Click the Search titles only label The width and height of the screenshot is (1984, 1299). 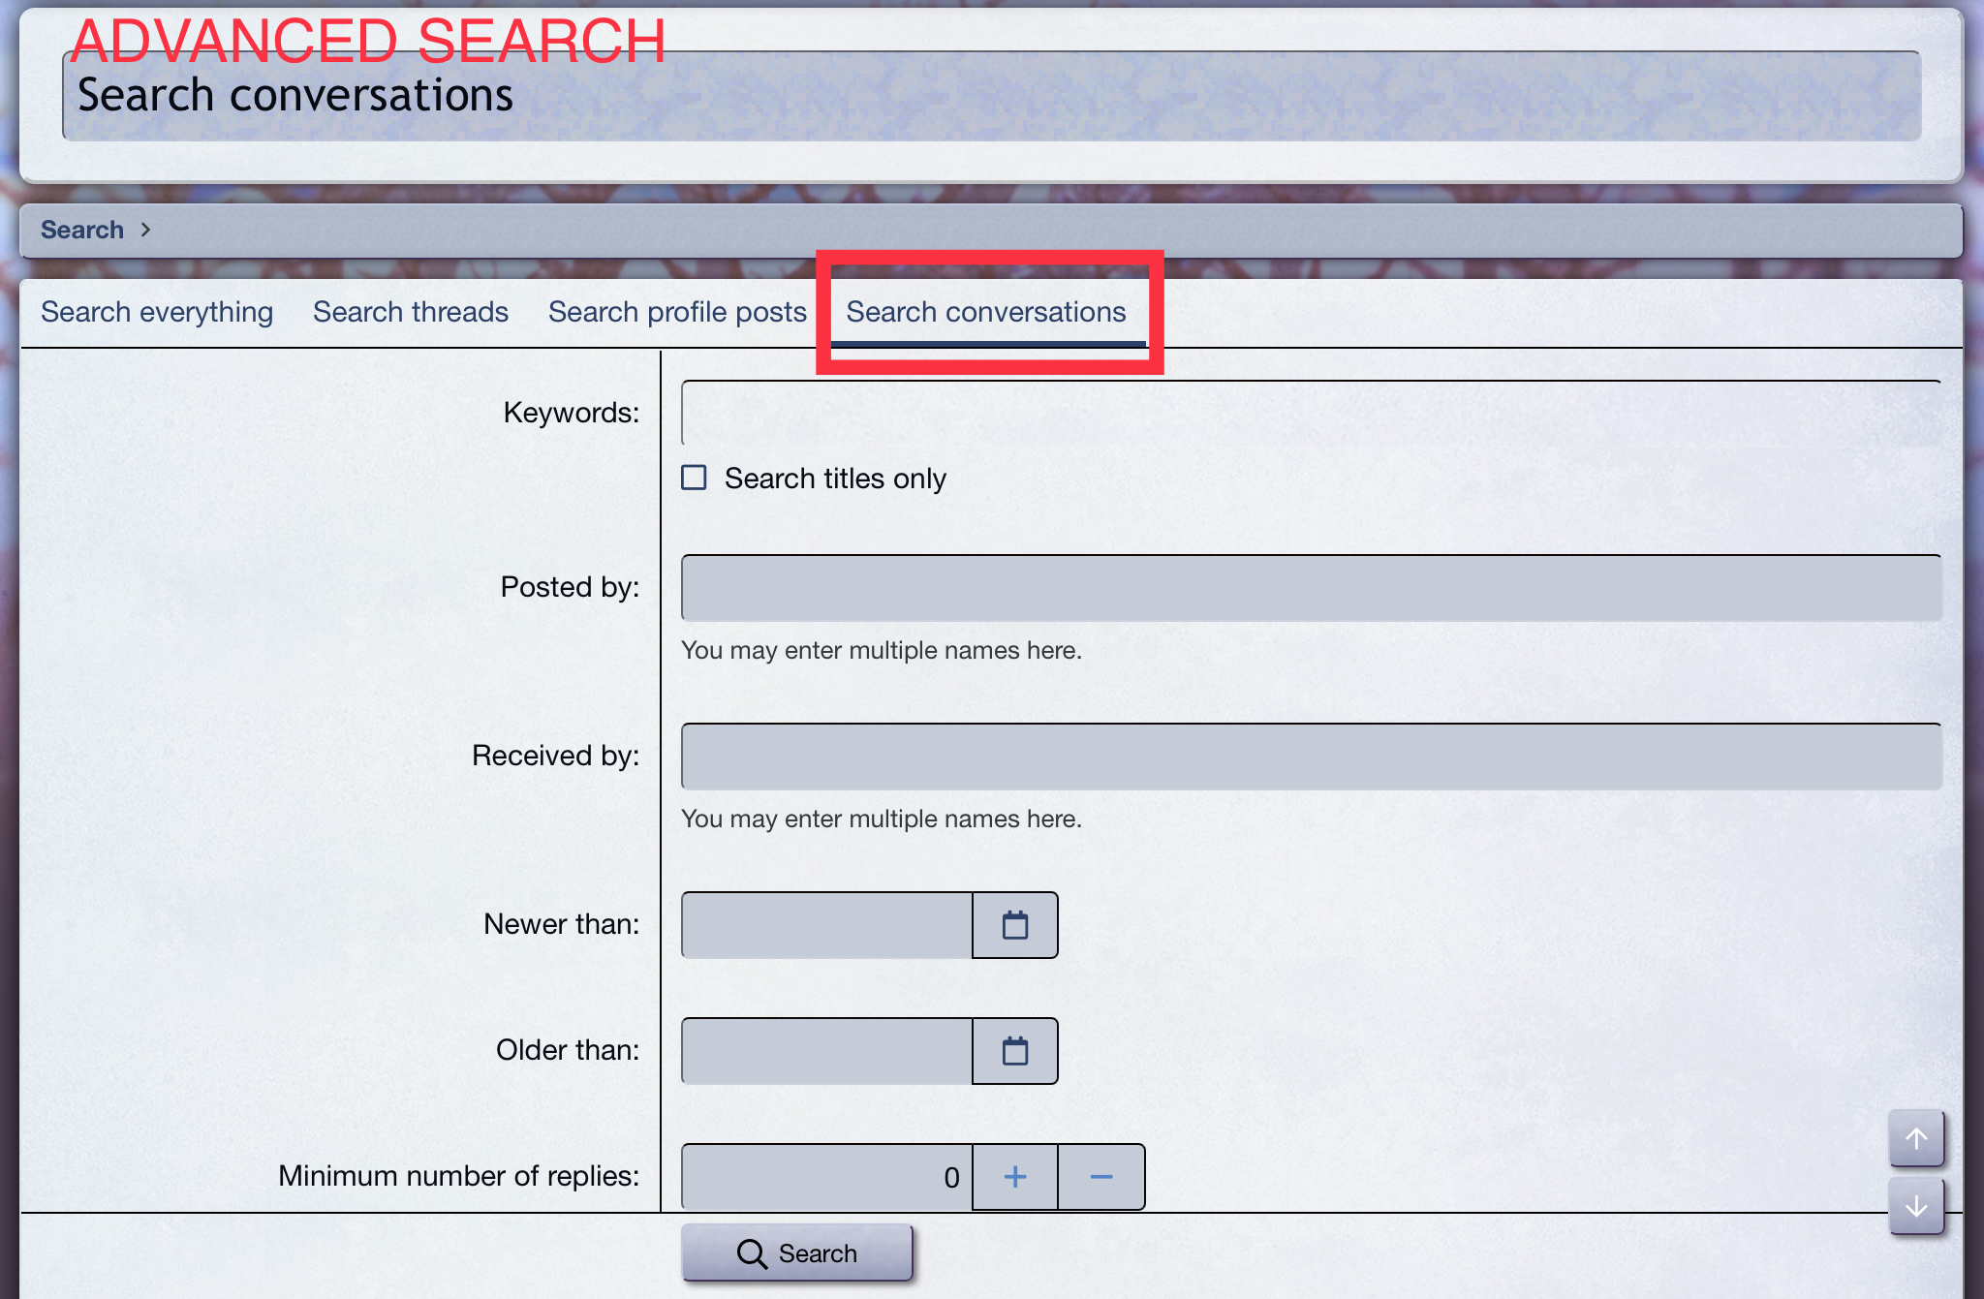pos(835,479)
